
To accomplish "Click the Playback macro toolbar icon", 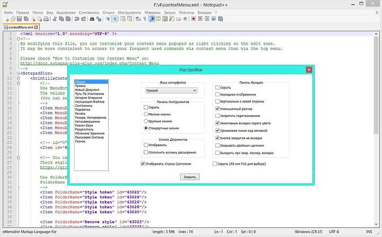I will click(x=207, y=19).
